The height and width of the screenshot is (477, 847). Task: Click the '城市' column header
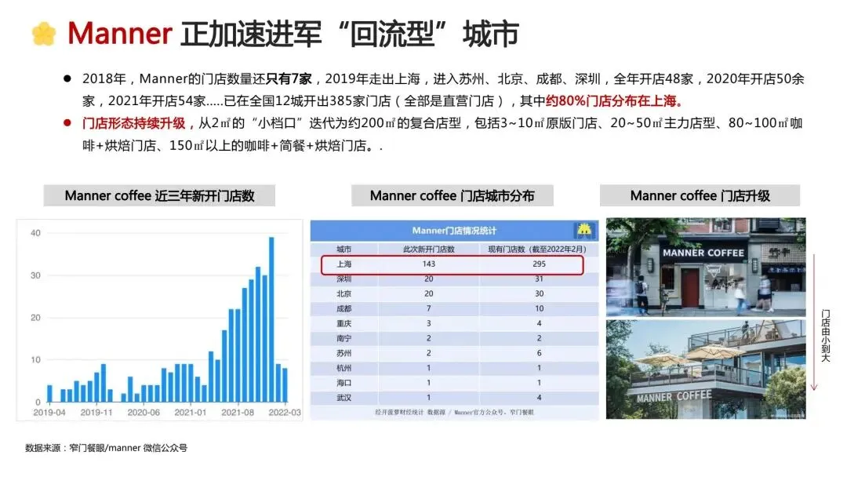click(344, 249)
